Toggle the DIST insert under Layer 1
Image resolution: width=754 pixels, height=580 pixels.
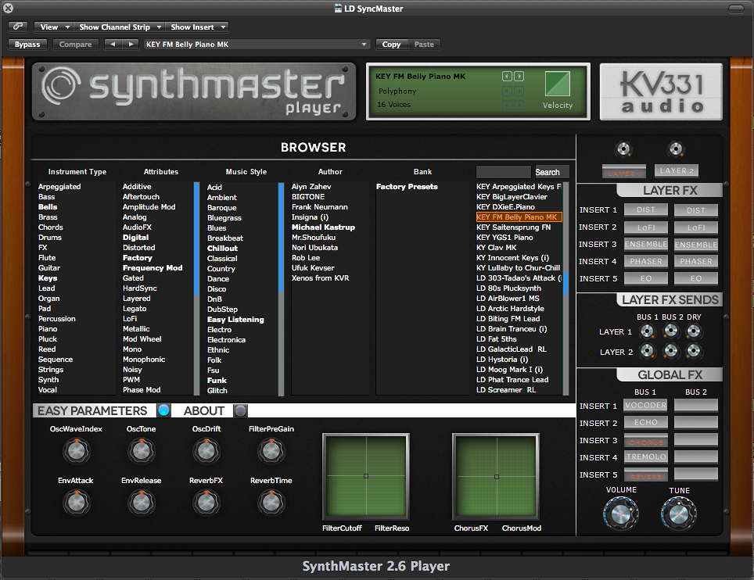point(646,210)
